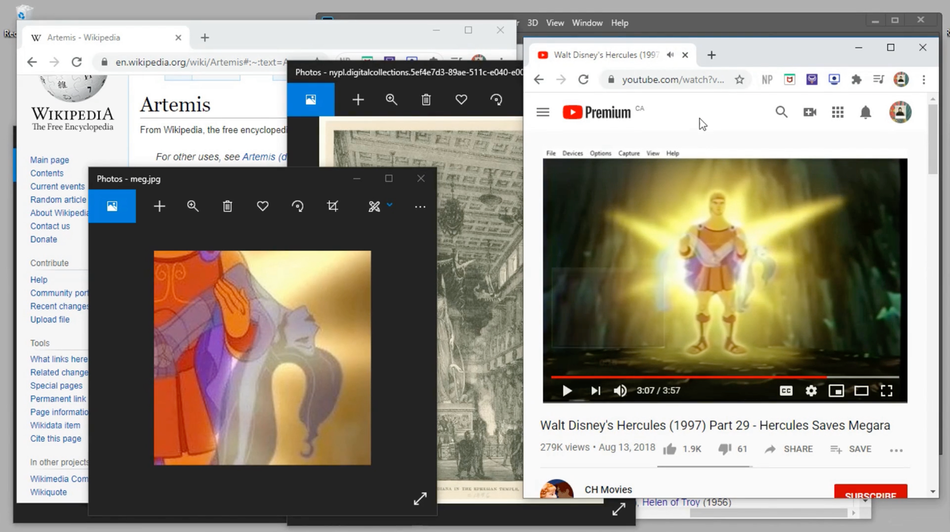Screen dimensions: 950x532
Task: Open Wikipedia Main page link
Action: tap(49, 160)
